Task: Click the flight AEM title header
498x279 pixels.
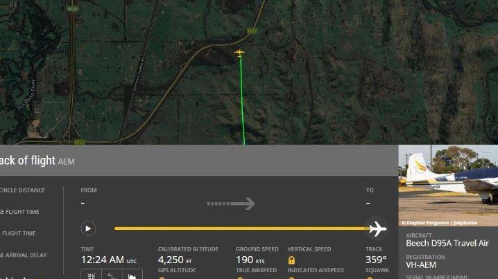Action: (x=37, y=161)
